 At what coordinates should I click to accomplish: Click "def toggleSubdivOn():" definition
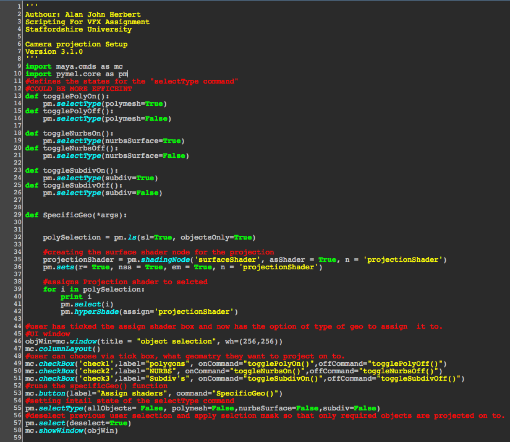click(x=72, y=170)
